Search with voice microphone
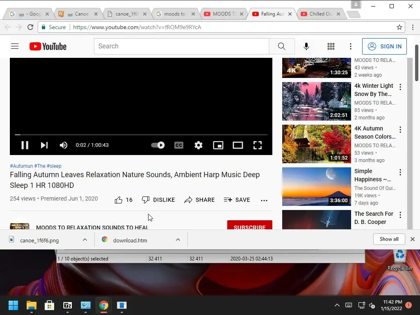This screenshot has height=315, width=420. pos(306,46)
